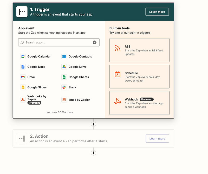Click the Webhook built-in tool icon
This screenshot has width=208, height=174.
click(x=118, y=101)
